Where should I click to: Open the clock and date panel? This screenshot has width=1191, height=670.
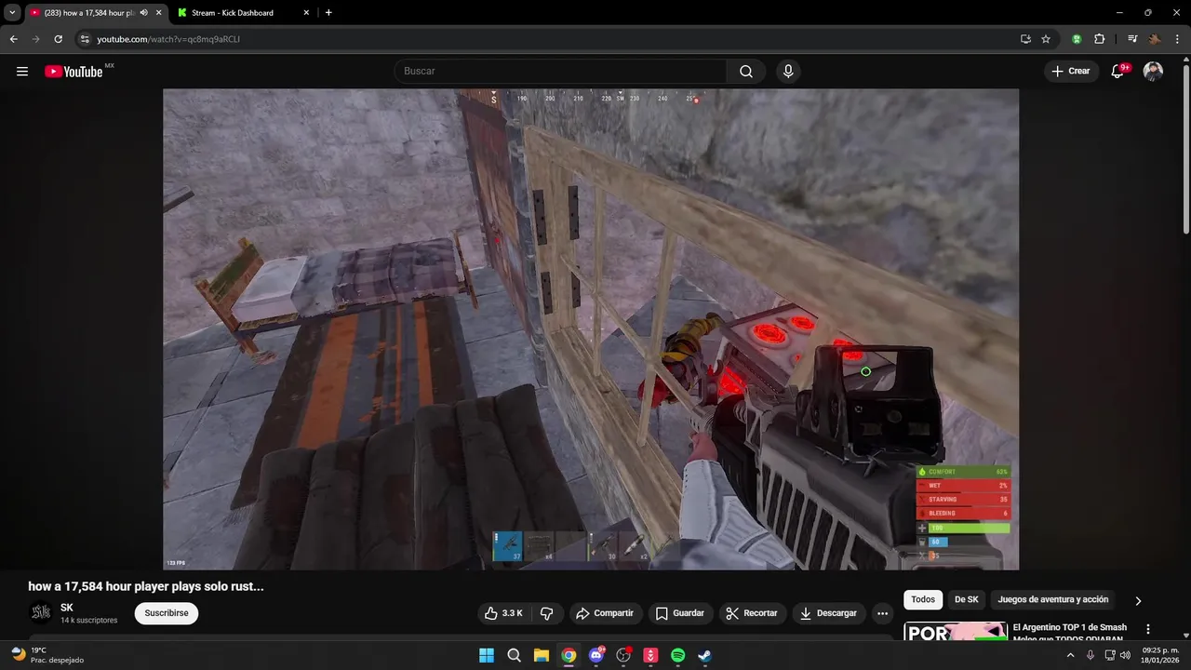pos(1160,655)
